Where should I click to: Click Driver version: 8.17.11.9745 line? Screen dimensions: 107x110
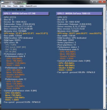(x=18, y=26)
